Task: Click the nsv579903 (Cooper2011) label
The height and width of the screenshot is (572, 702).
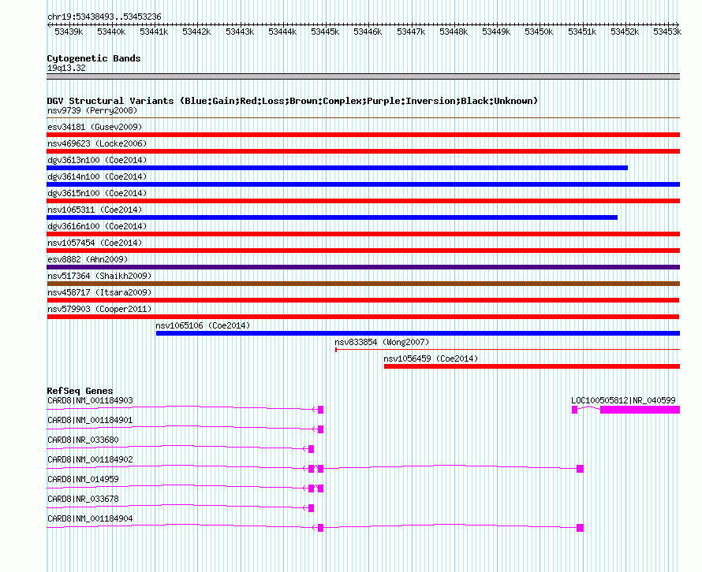Action: (99, 309)
